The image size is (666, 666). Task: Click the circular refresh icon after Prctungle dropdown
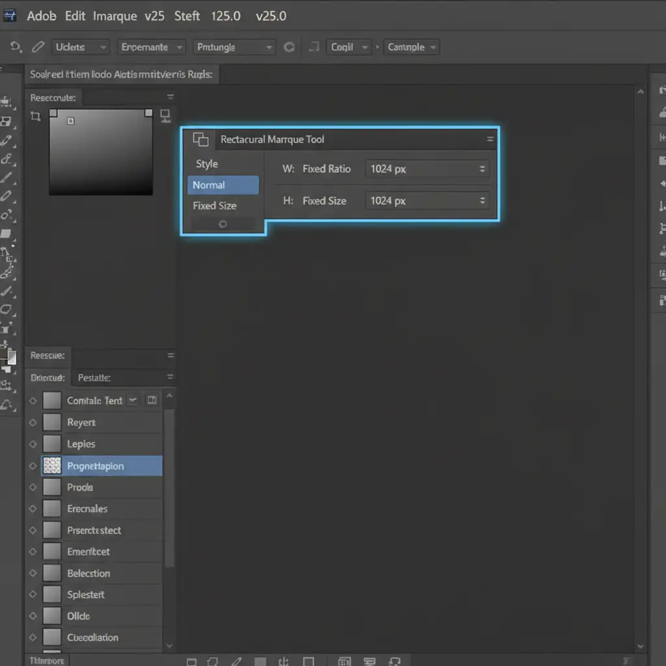pyautogui.click(x=289, y=47)
